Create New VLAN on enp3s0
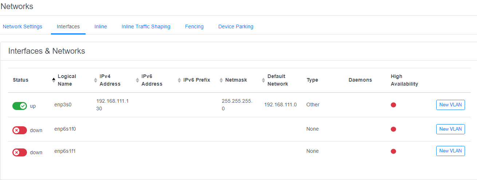This screenshot has width=477, height=180. (x=450, y=105)
